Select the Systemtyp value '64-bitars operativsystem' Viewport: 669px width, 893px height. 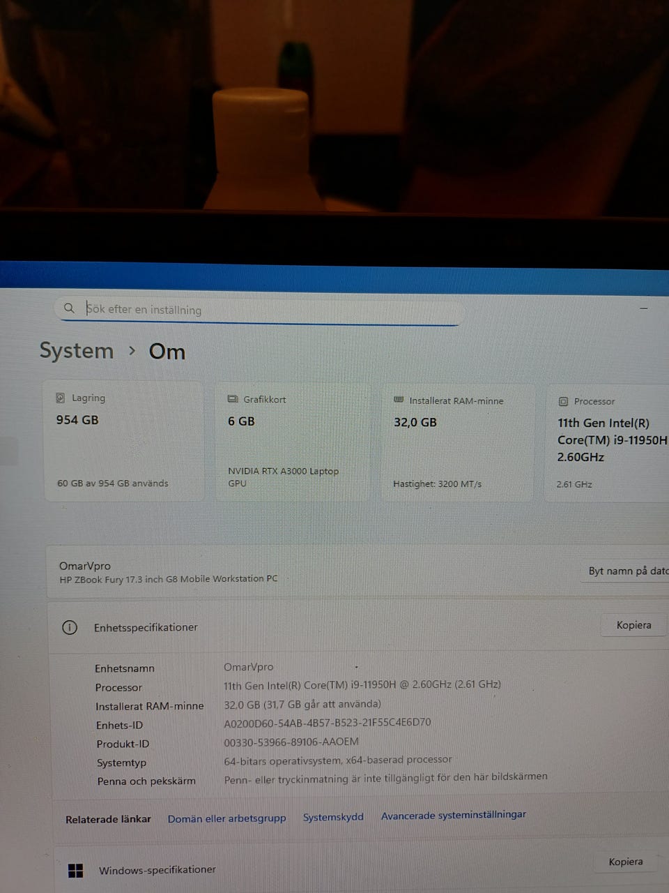[338, 760]
